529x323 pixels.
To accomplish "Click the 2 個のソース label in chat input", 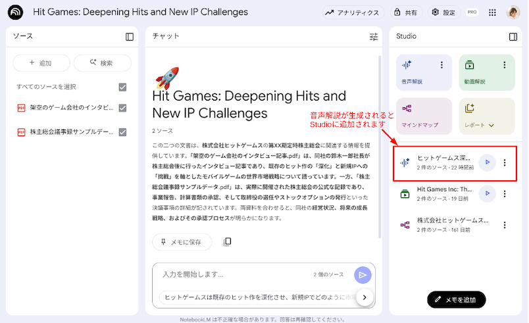I will point(328,275).
